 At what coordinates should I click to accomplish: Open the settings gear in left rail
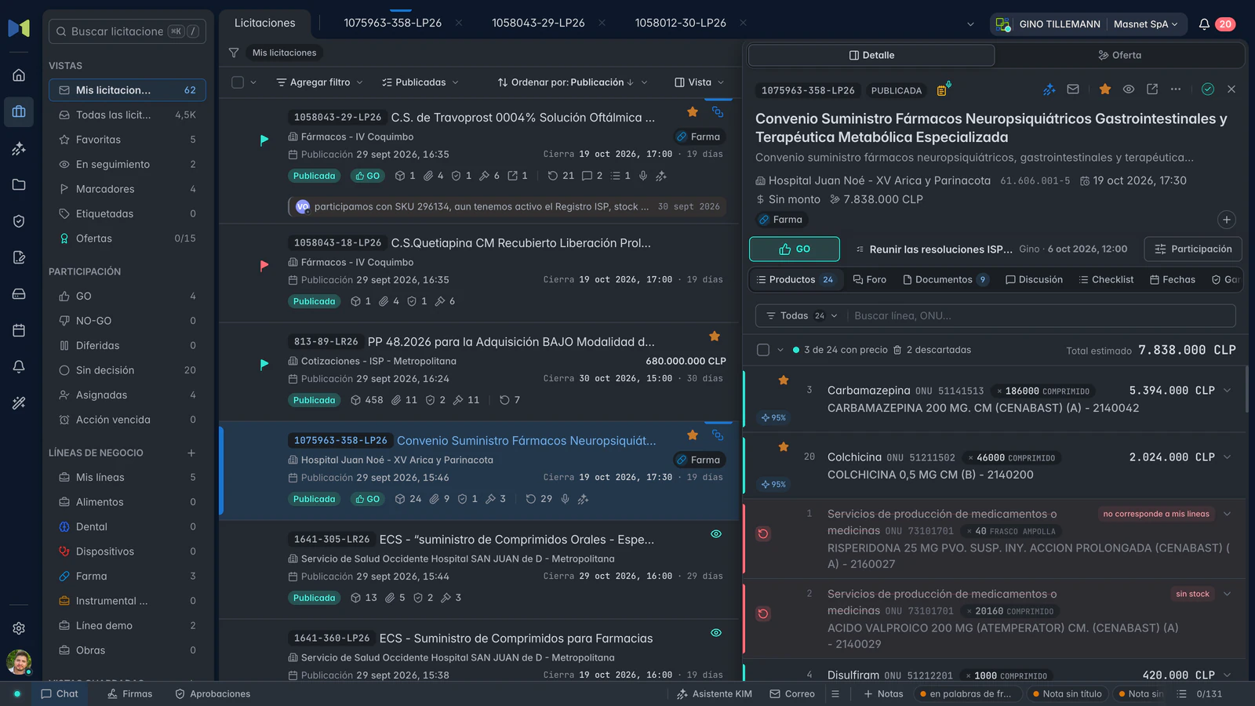pos(19,628)
